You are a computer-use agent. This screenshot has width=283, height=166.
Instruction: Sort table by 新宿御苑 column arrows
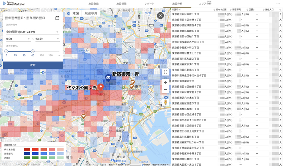point(247,10)
